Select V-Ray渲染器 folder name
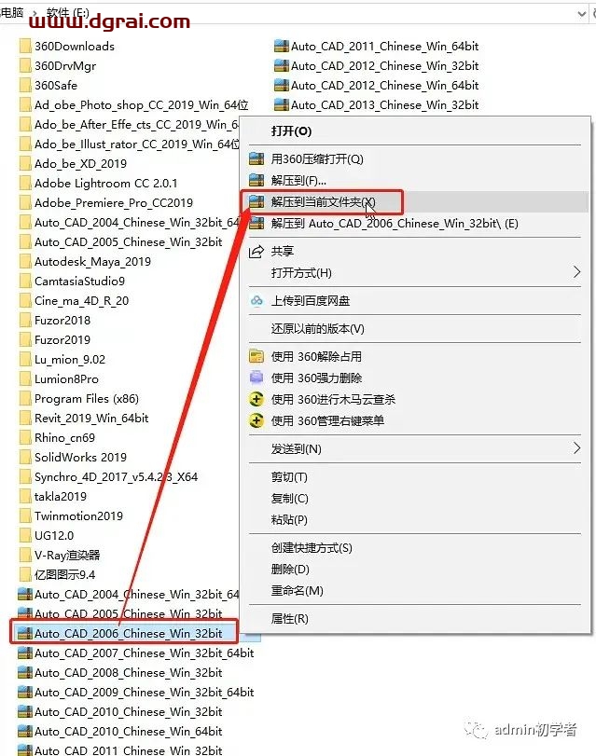The height and width of the screenshot is (756, 596). (67, 555)
